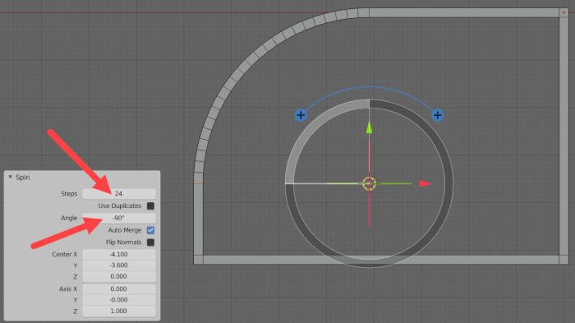Click the Center Z value field
Viewport: 575px width, 323px height.
(119, 276)
